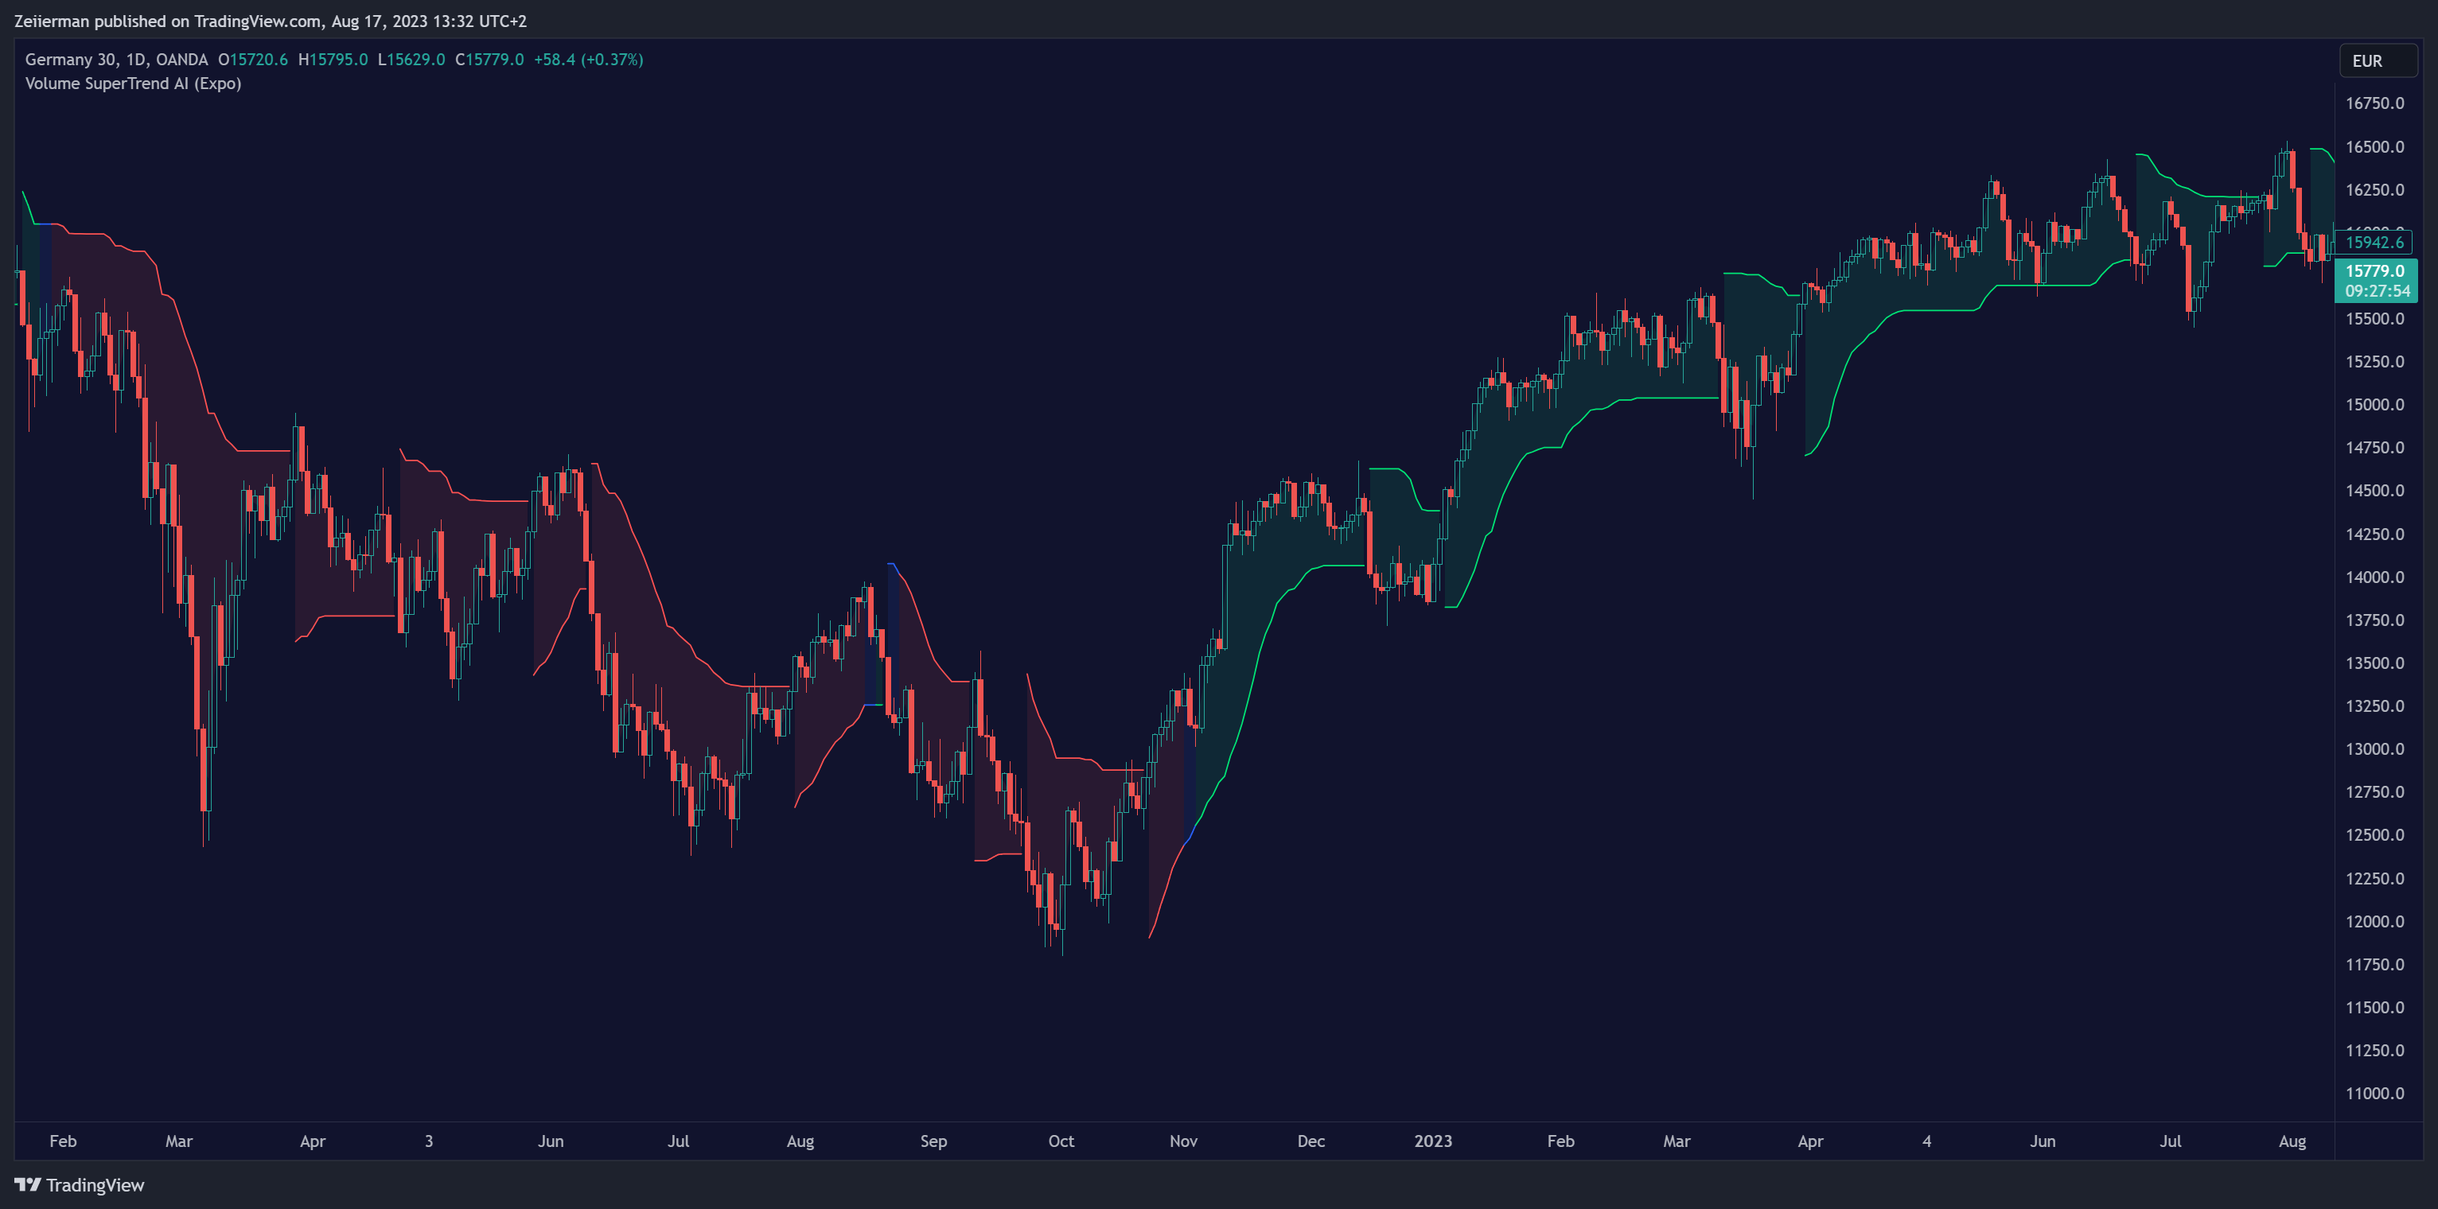The height and width of the screenshot is (1209, 2438).
Task: Click the first Aug time axis label
Action: [x=800, y=1141]
